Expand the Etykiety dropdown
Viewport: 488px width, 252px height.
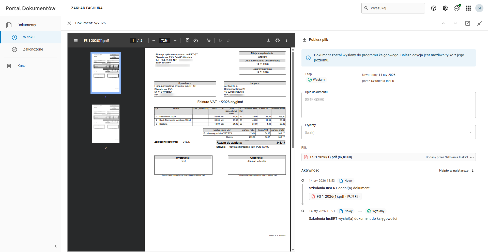pos(470,132)
